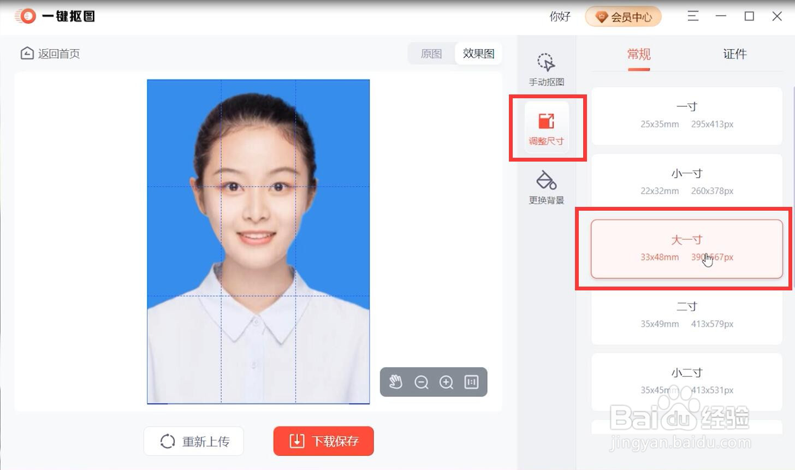This screenshot has width=795, height=470.
Task: Select the 一寸 25x35mm size
Action: click(686, 115)
